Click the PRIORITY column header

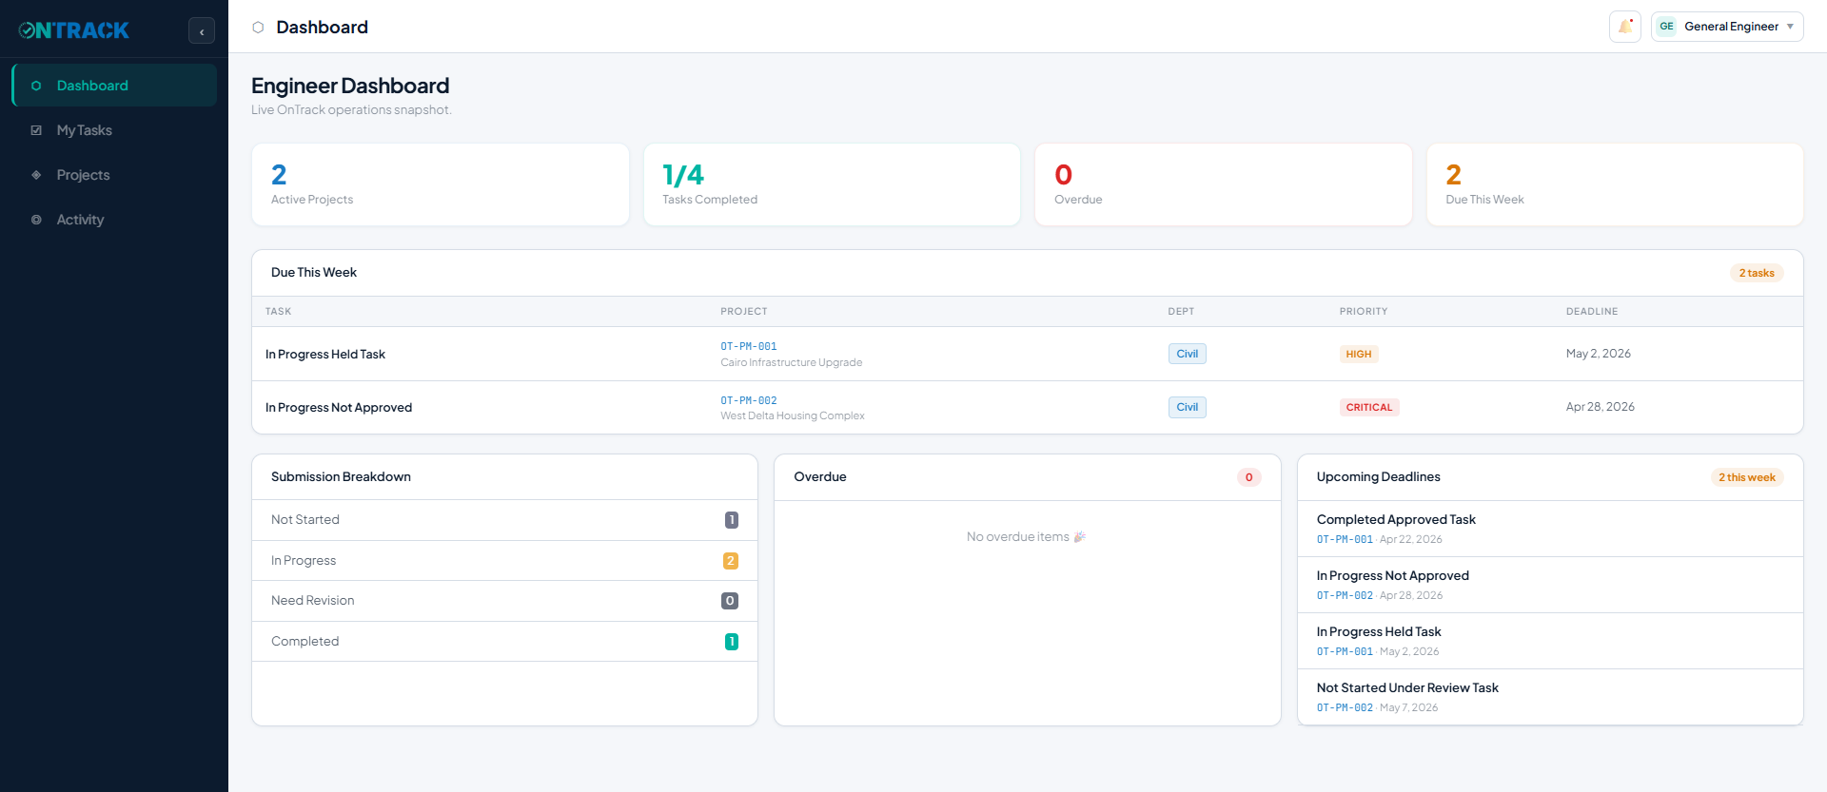[x=1364, y=312]
